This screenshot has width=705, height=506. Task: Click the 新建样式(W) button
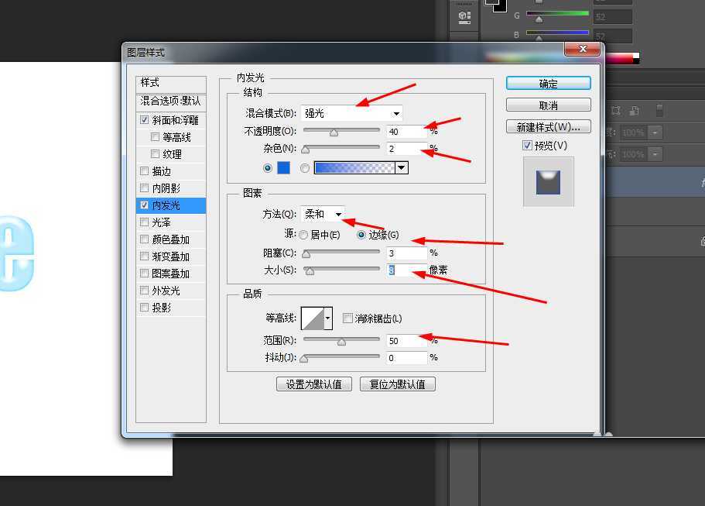(x=548, y=126)
